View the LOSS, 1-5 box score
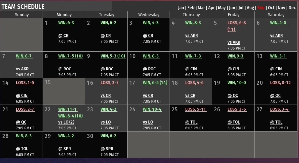299x163 pixels. pyautogui.click(x=25, y=83)
